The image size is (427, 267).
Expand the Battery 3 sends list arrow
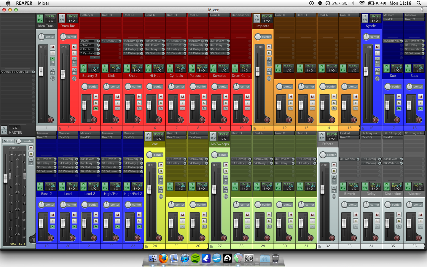click(95, 57)
